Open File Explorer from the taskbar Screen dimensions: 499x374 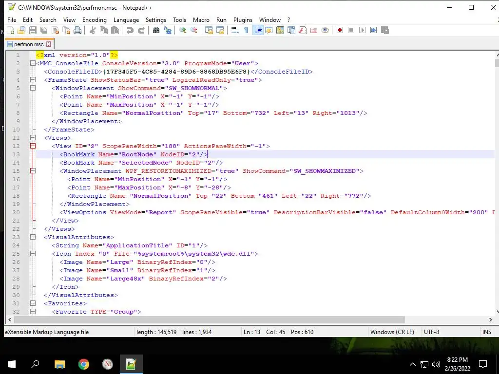59,364
